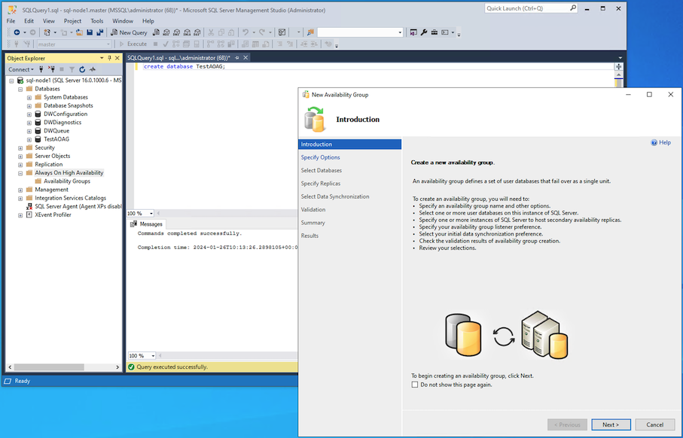Click the New Project toolbar icon

(47, 32)
